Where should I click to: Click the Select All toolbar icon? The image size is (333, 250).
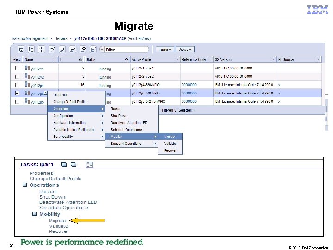pyautogui.click(x=21, y=50)
